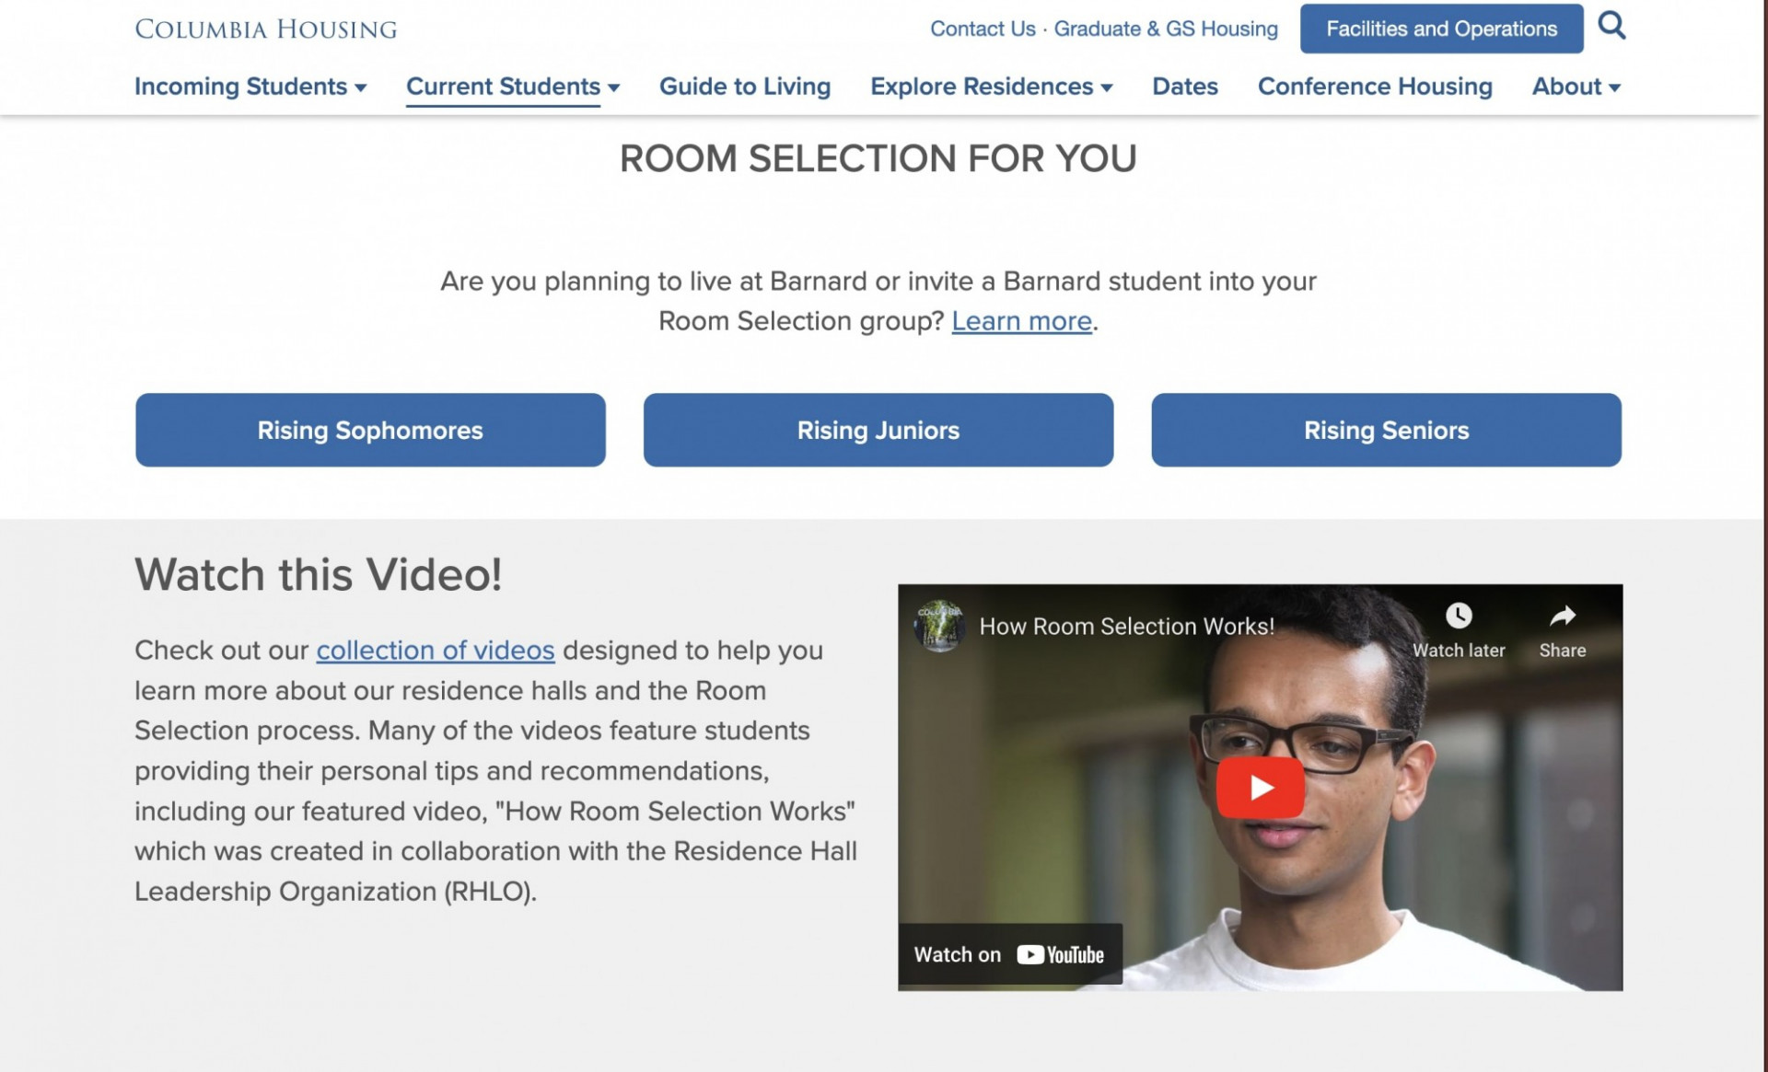Click the search magnifier icon

coord(1611,26)
